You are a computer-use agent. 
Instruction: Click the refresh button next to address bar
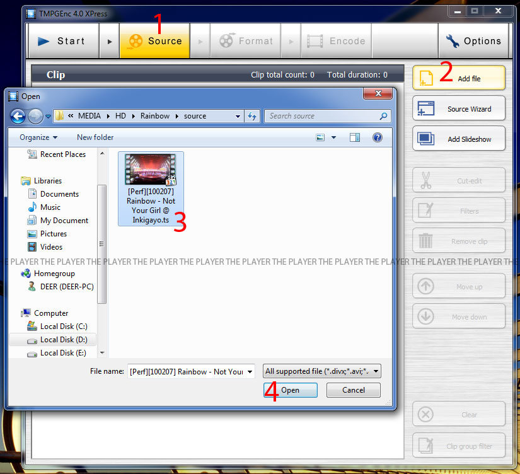click(252, 116)
